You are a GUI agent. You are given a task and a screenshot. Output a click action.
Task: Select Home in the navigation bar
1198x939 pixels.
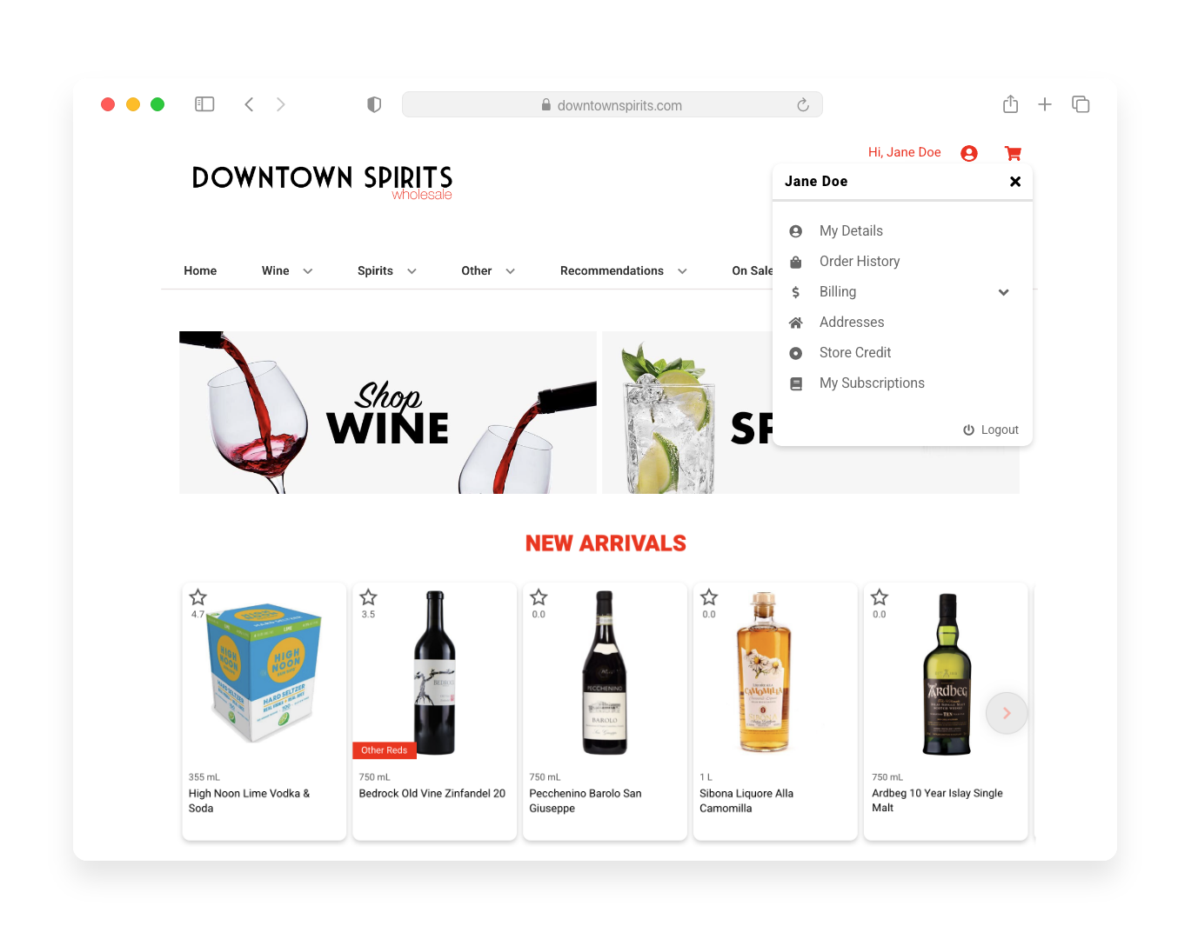pos(200,270)
